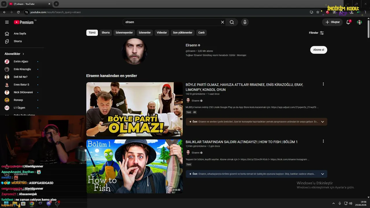Select the Tümü filter chip
Image resolution: width=370 pixels, height=208 pixels.
[x=92, y=33]
